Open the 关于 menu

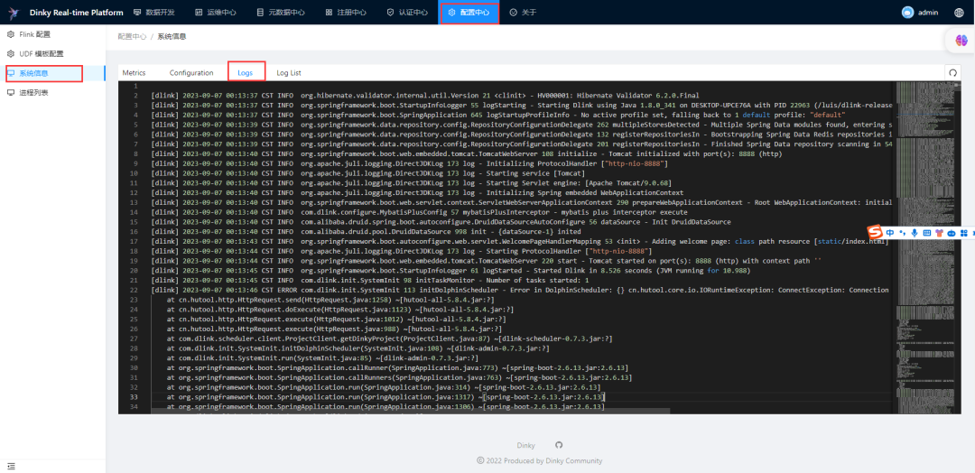[x=523, y=12]
